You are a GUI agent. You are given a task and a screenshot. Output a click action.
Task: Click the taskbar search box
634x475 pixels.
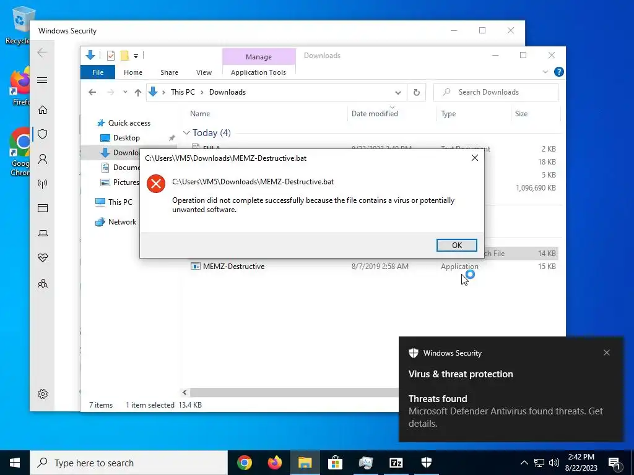[x=129, y=463]
